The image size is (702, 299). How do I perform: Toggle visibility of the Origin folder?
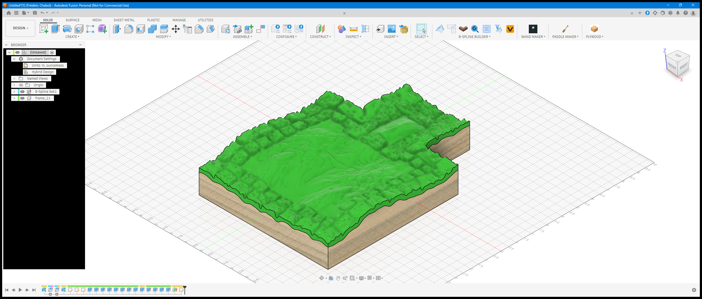point(21,85)
